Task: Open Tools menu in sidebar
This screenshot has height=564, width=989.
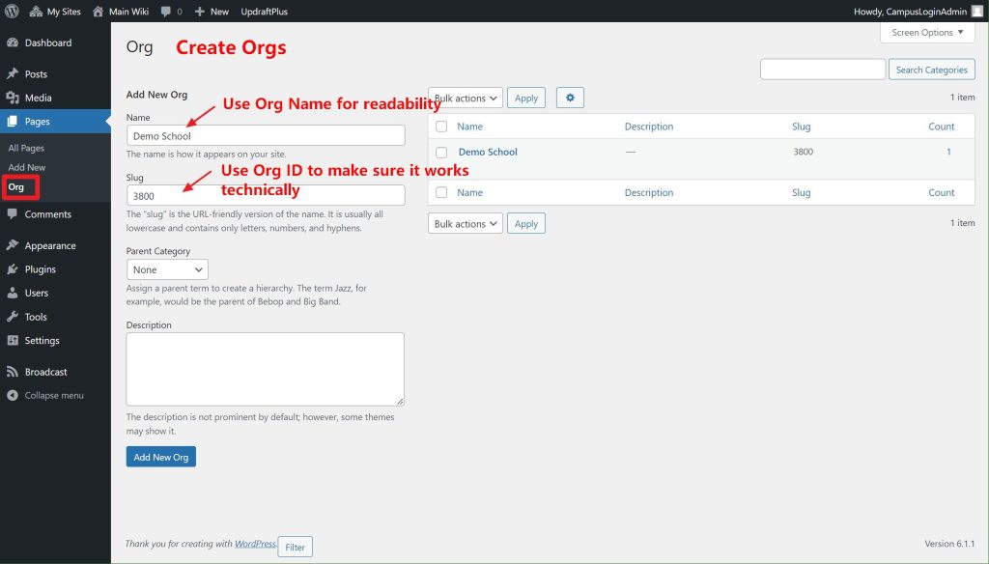Action: coord(36,317)
